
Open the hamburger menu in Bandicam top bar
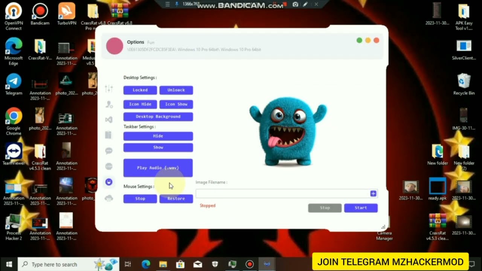pyautogui.click(x=168, y=4)
